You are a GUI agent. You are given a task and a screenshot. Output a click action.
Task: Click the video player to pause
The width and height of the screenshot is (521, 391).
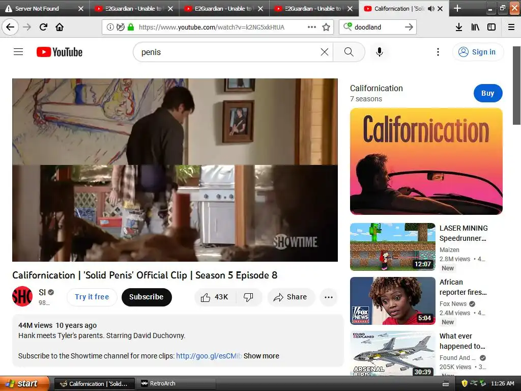[x=175, y=170]
